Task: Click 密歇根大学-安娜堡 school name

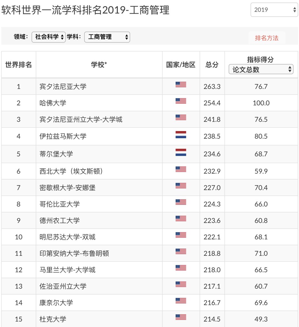Action: pos(67,188)
